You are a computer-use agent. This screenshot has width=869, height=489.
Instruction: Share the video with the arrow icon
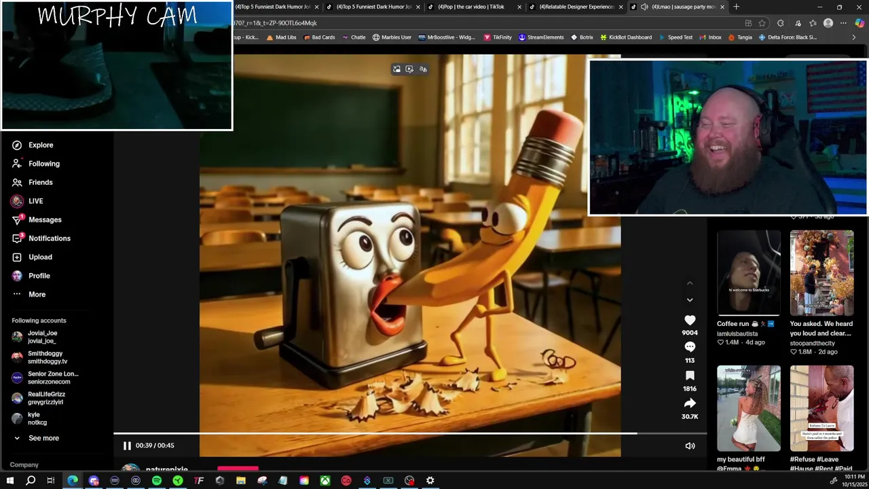point(690,403)
